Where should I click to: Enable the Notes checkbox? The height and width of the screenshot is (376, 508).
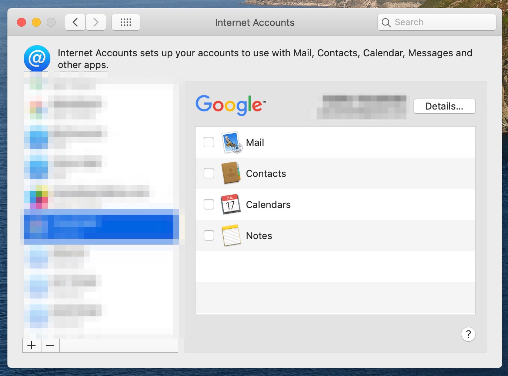click(x=209, y=235)
